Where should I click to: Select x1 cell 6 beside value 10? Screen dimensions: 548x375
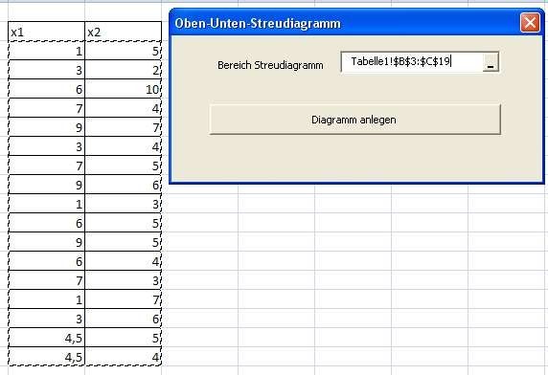[47, 89]
